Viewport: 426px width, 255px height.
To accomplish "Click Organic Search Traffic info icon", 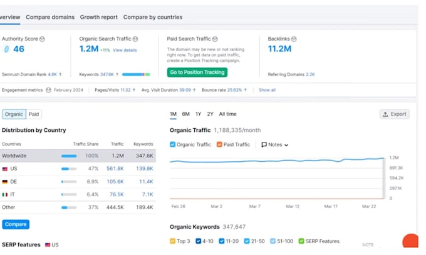I will pos(135,39).
